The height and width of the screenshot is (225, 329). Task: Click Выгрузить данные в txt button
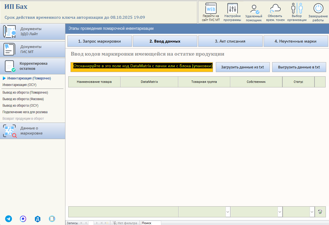pos(299,67)
